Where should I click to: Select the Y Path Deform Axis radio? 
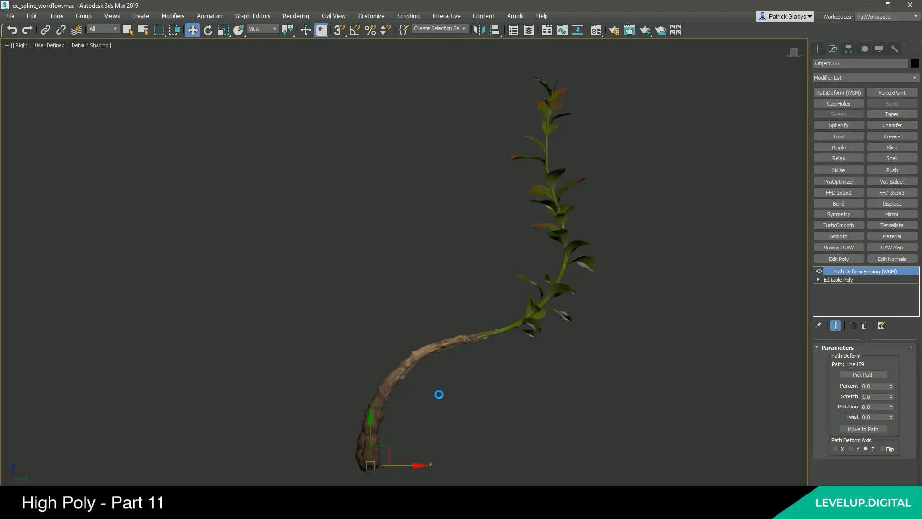point(851,449)
